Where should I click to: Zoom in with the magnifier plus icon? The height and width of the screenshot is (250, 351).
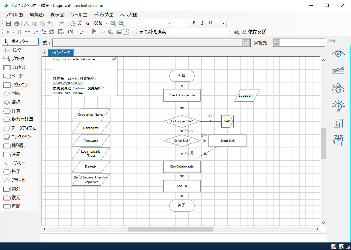click(113, 23)
